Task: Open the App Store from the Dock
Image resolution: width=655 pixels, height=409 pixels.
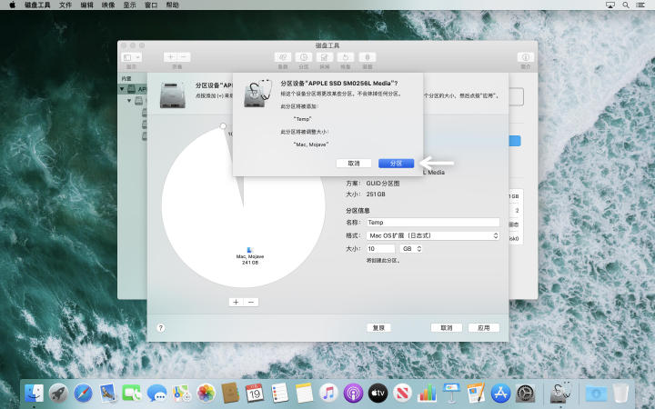Action: [x=500, y=394]
